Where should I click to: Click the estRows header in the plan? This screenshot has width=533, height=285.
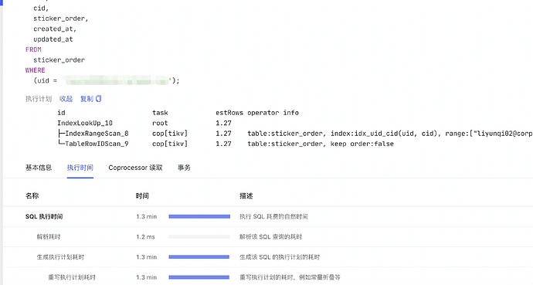[229, 113]
